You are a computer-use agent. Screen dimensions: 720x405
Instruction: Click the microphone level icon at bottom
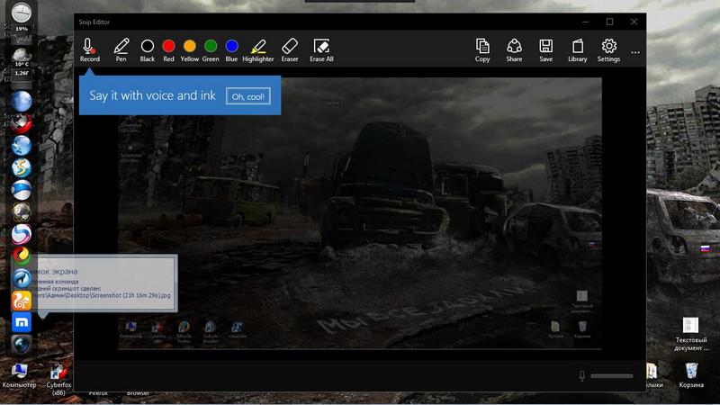tap(581, 375)
